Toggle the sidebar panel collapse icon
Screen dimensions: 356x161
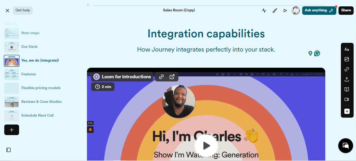tap(8, 150)
